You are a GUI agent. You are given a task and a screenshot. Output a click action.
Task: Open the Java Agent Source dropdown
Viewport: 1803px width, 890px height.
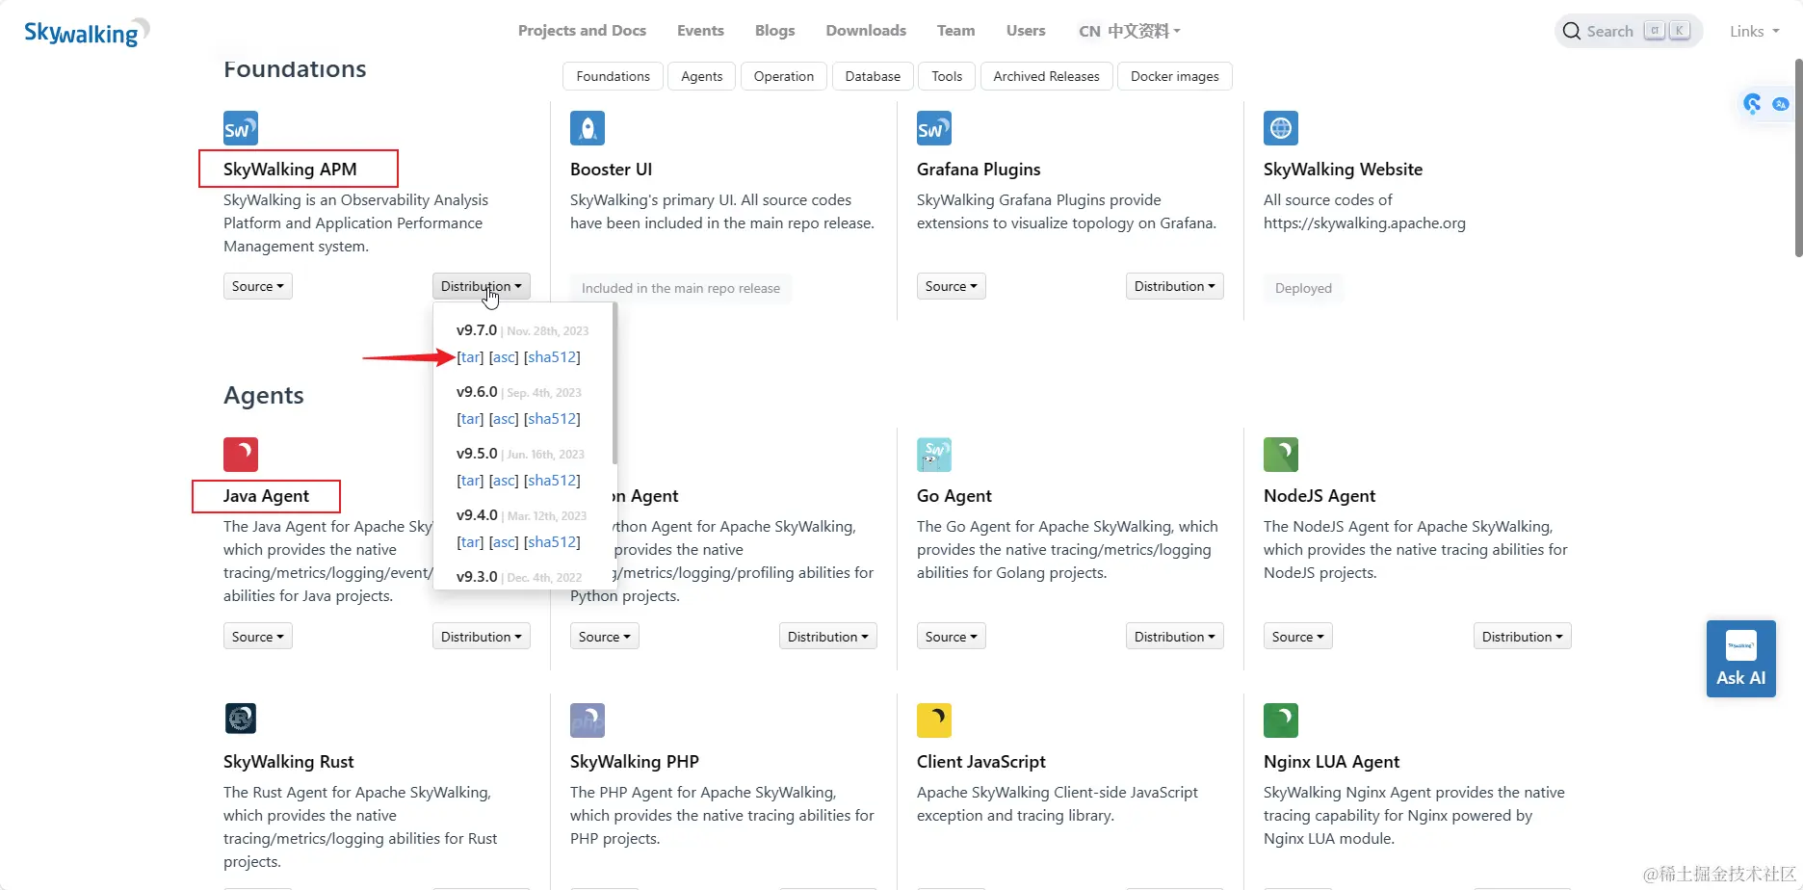coord(258,637)
